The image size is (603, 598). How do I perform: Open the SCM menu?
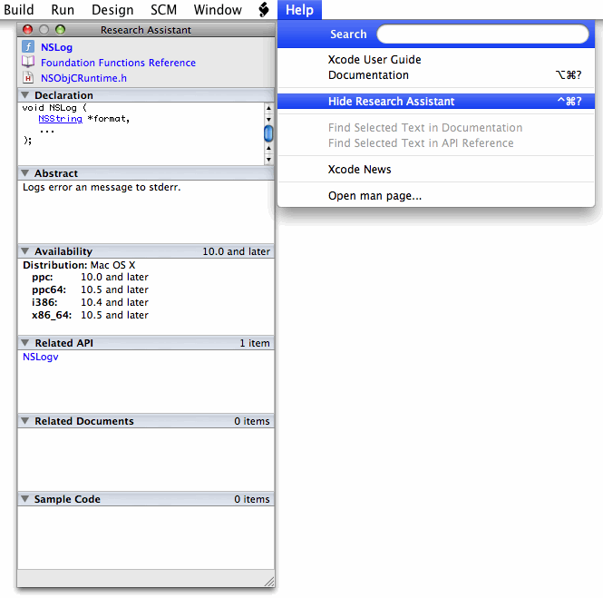coord(163,9)
